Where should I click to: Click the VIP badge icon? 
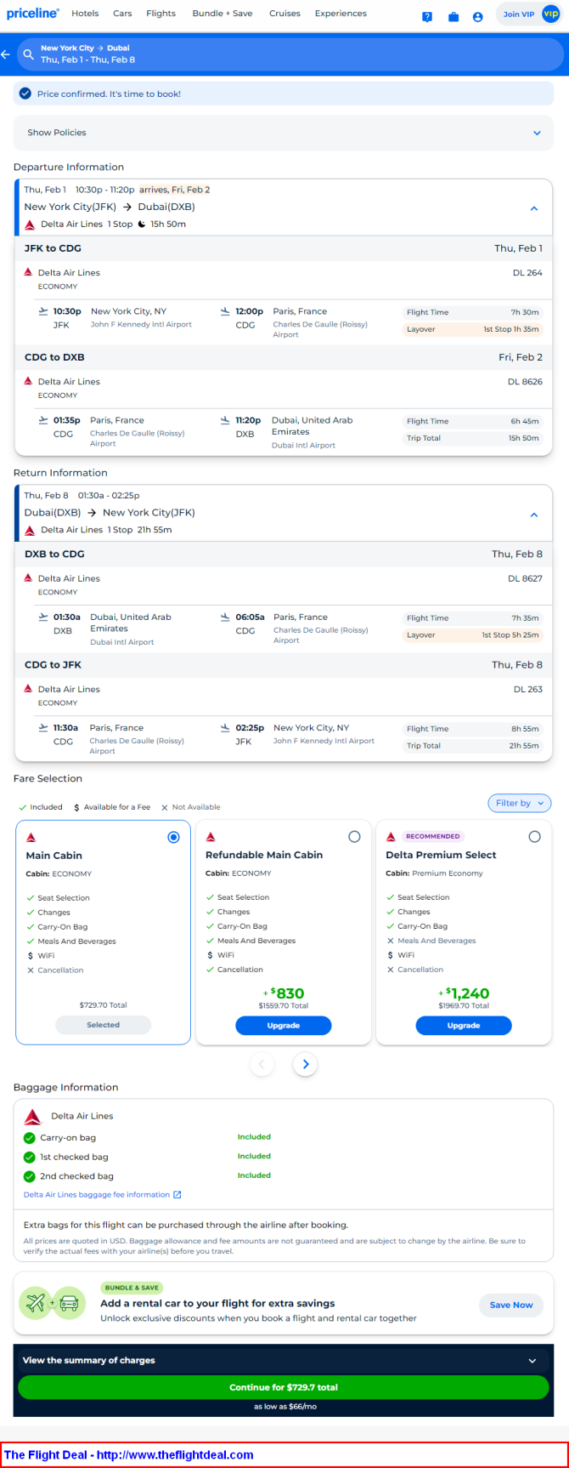pos(551,14)
